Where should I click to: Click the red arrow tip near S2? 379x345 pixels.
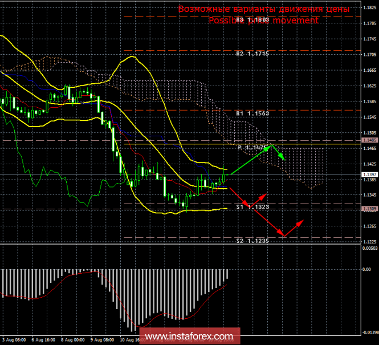pyautogui.click(x=283, y=235)
